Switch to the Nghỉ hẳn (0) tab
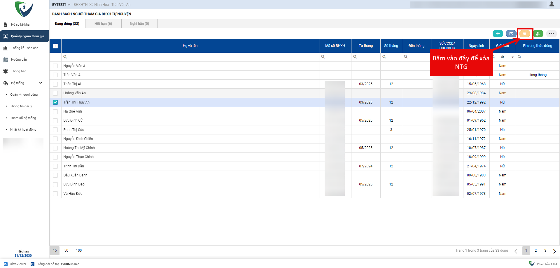The width and height of the screenshot is (560, 268). click(139, 24)
